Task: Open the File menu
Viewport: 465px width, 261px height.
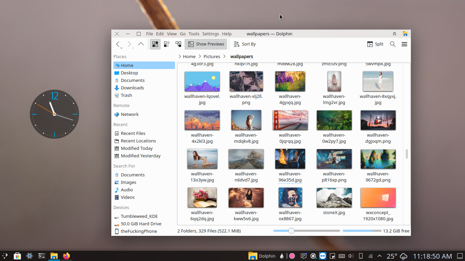Action: point(149,34)
